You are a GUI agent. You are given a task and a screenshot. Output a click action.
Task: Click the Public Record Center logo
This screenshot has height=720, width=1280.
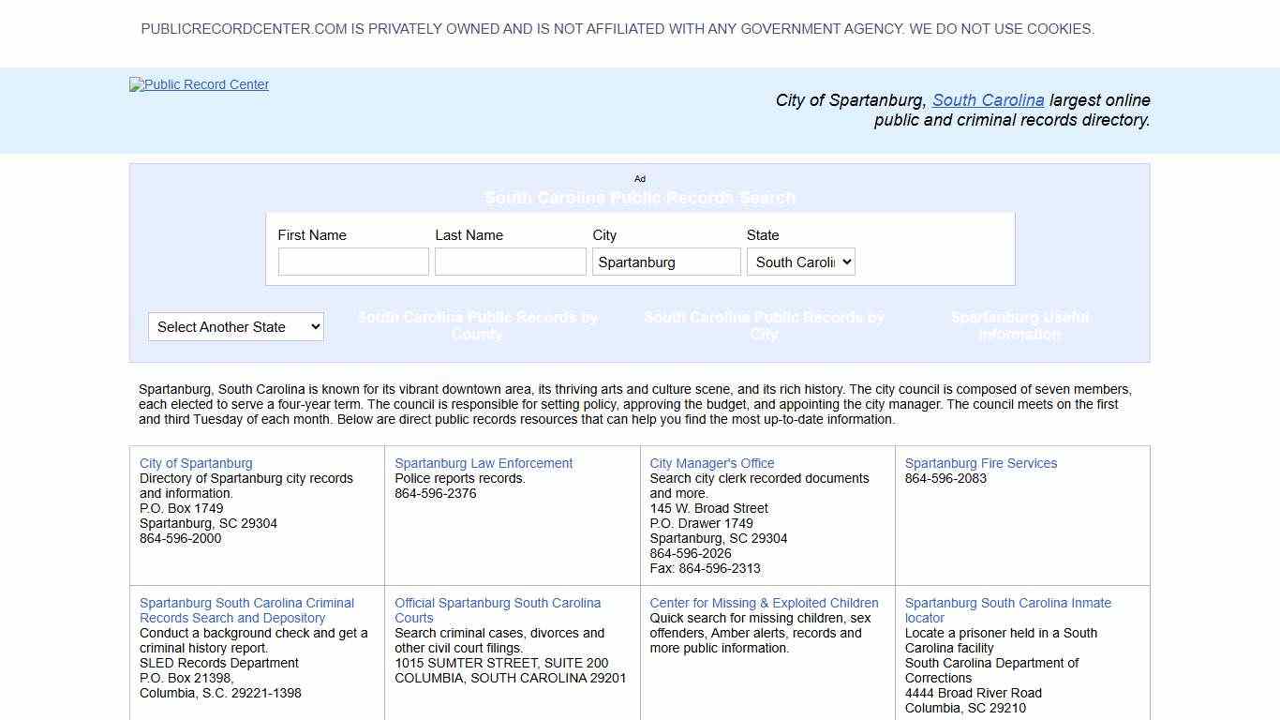(x=198, y=84)
